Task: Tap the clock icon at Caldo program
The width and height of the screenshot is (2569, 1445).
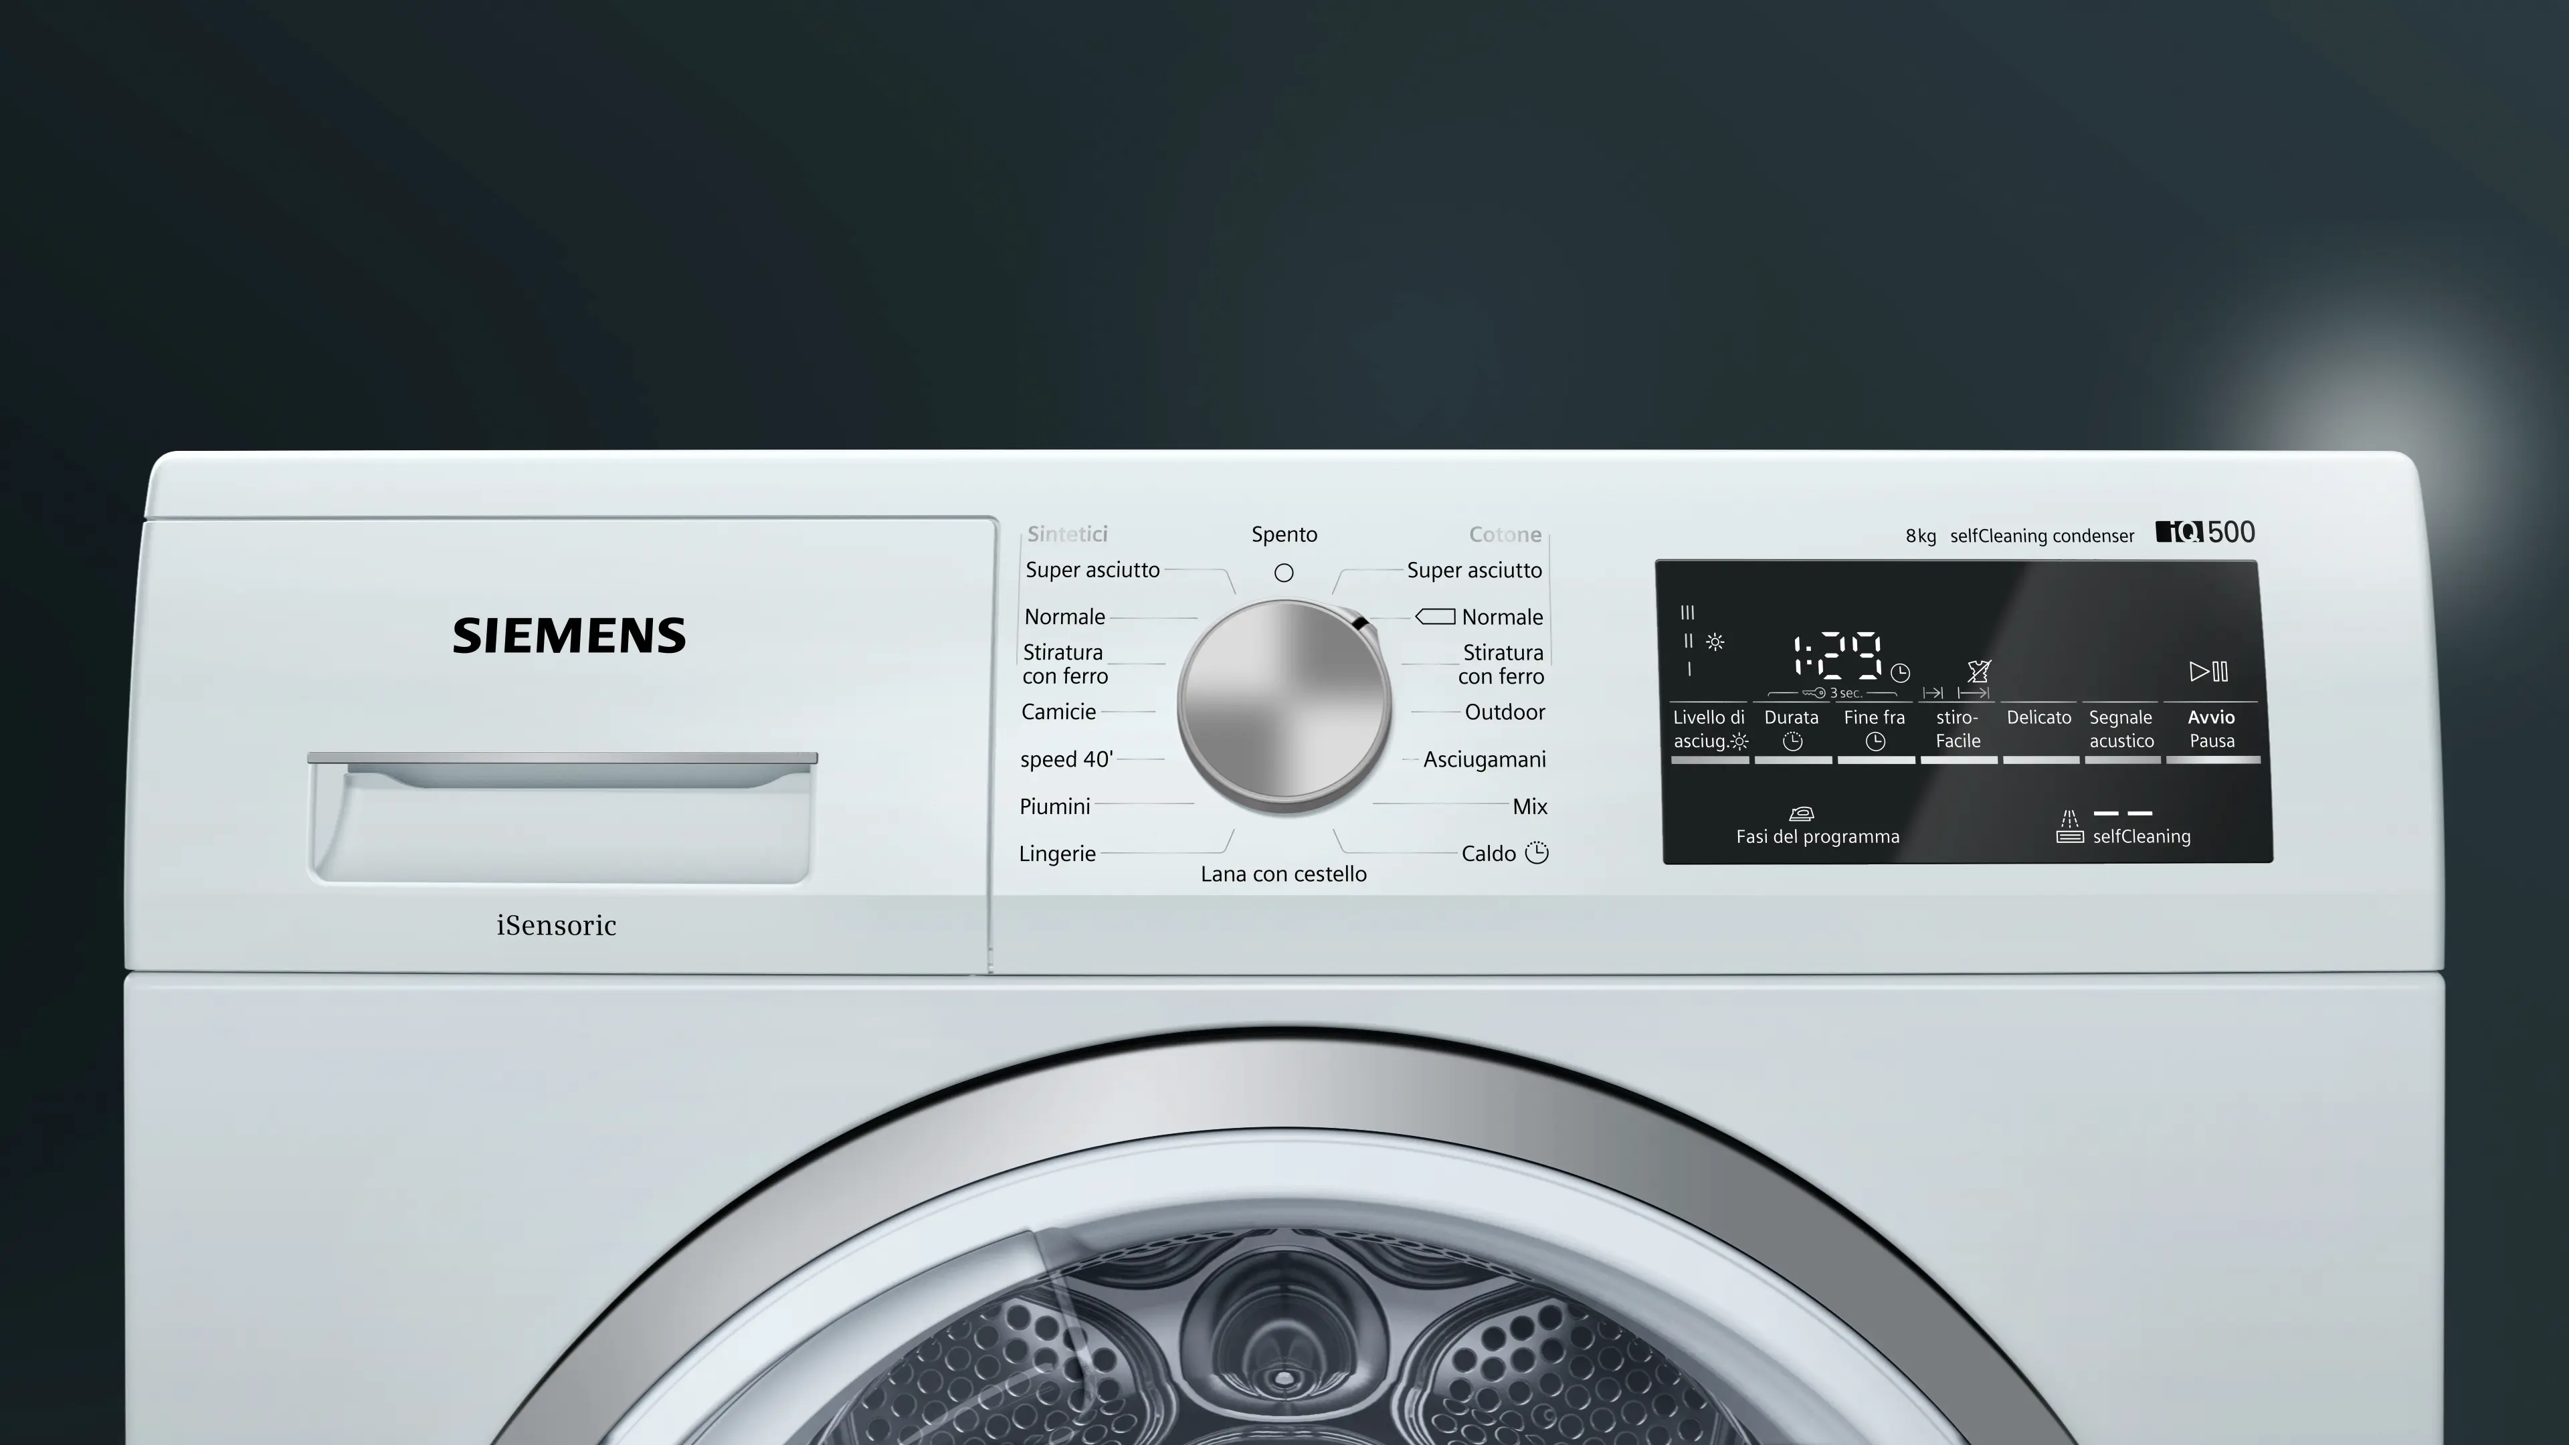Action: point(1537,853)
